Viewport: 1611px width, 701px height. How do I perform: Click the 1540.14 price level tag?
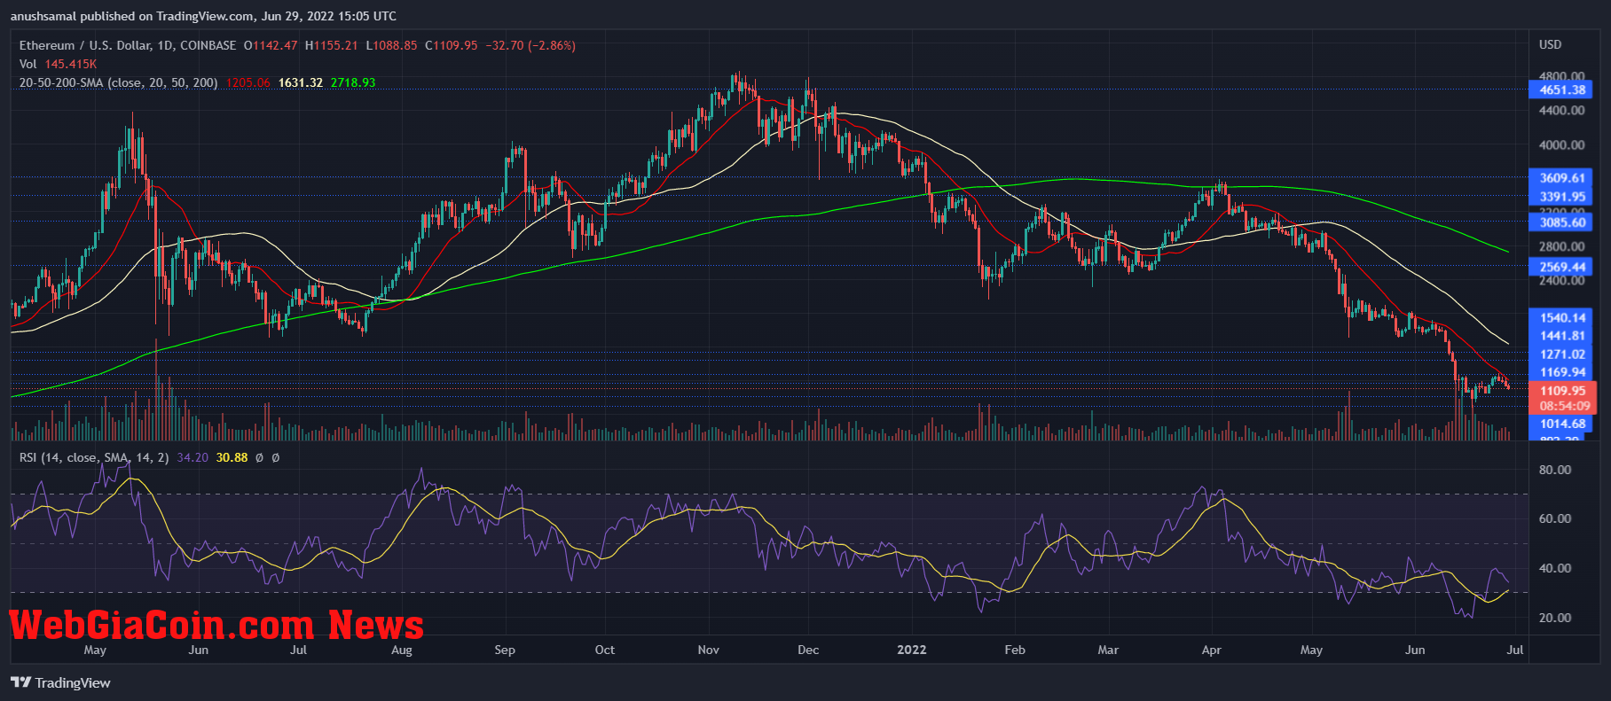pos(1561,317)
